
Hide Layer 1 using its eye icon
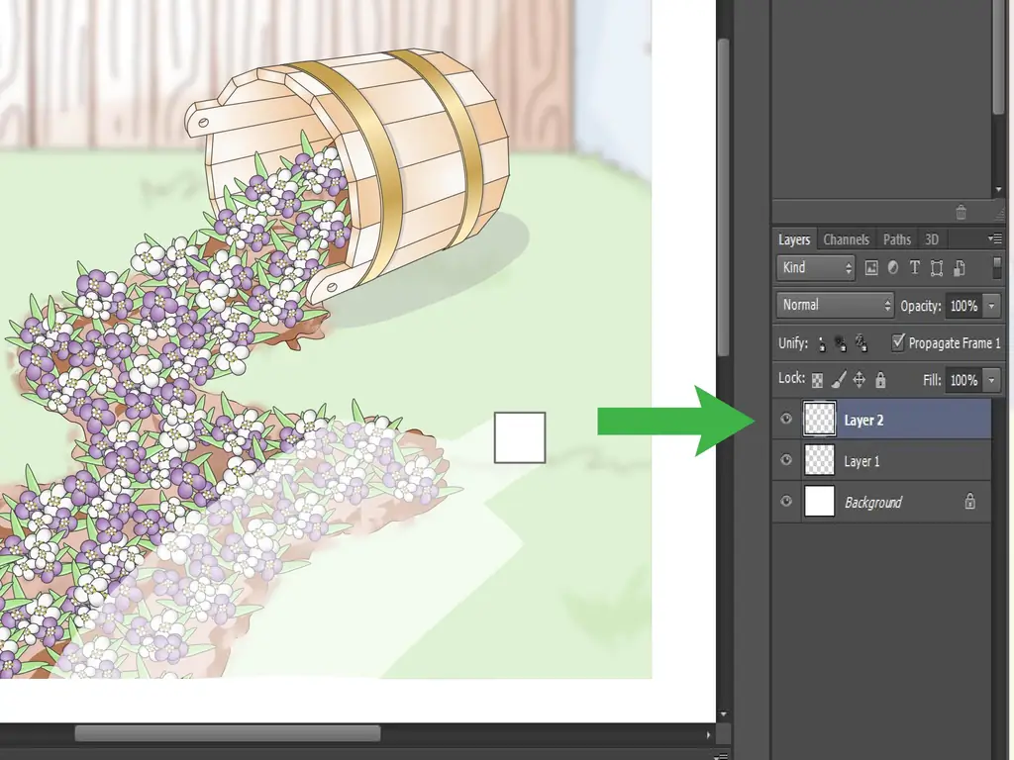(786, 460)
